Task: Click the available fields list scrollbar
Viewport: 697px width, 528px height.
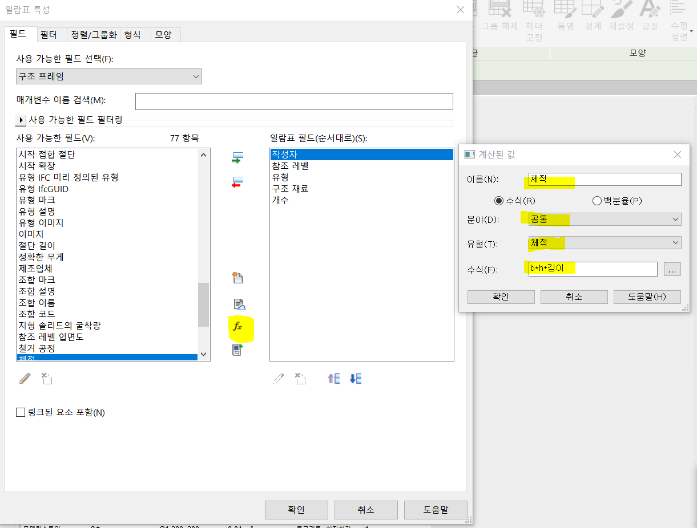Action: tap(204, 305)
